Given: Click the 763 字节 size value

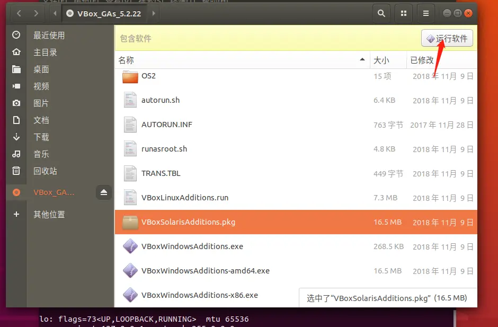Looking at the screenshot, I should (388, 125).
